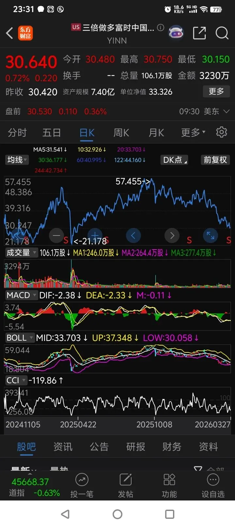Open the 前复权 adjustment selector
Image resolution: width=235 pixels, height=528 pixels.
(x=215, y=160)
